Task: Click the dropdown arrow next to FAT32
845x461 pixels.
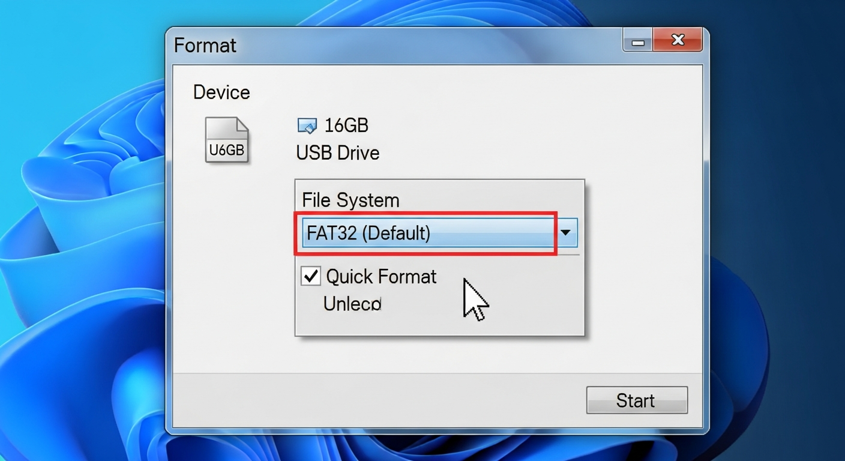Action: click(x=565, y=233)
